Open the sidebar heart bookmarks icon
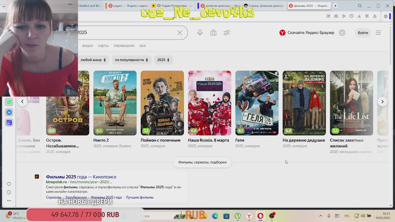395x222 pixels. (9, 184)
